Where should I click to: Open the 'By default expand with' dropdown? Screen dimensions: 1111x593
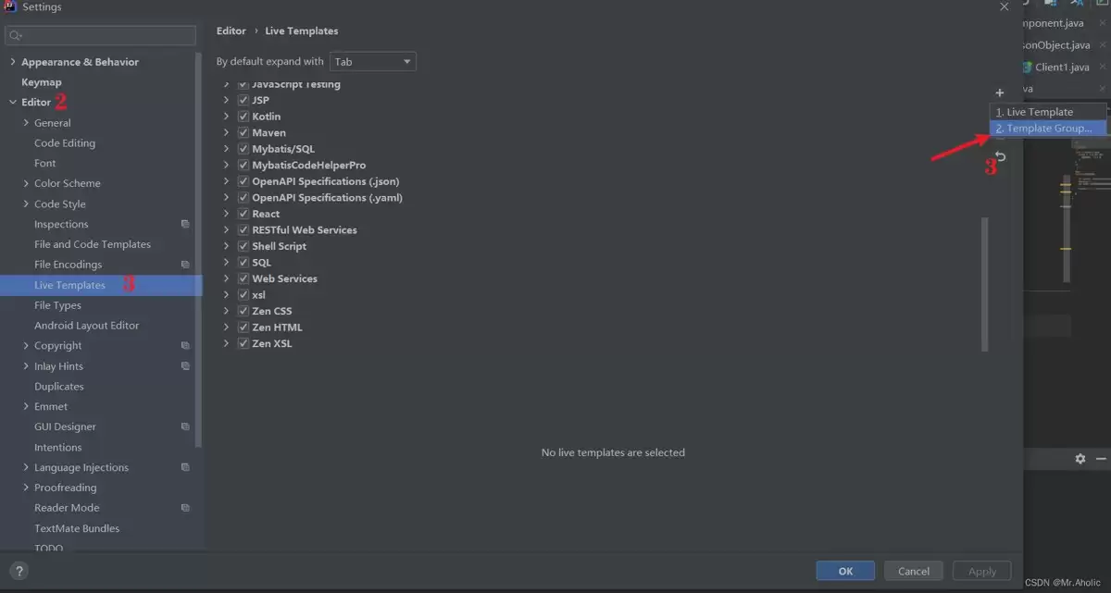pos(373,62)
